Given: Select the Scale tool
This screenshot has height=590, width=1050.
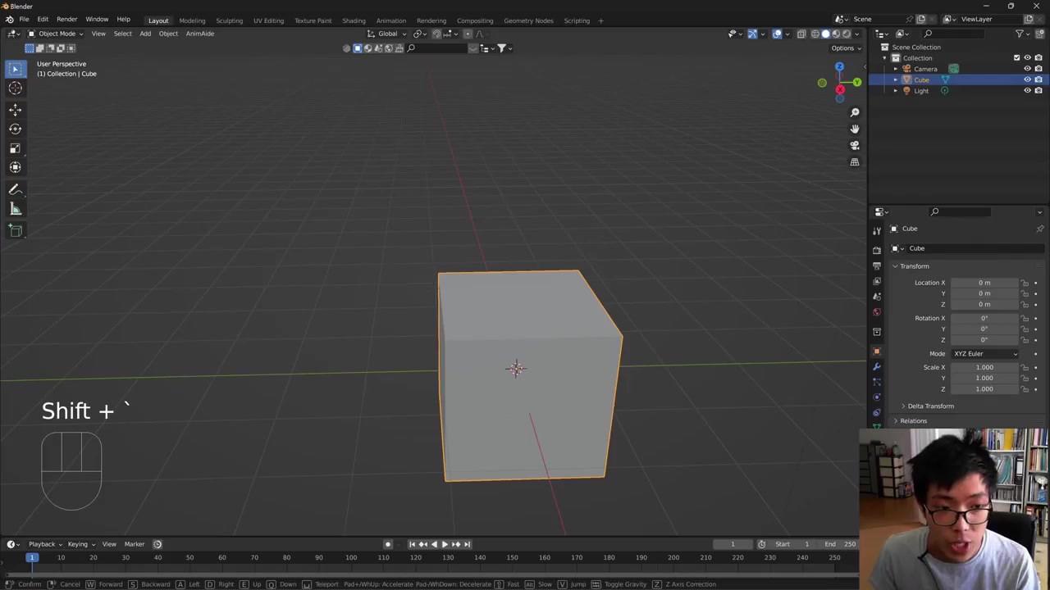Looking at the screenshot, I should [x=15, y=148].
